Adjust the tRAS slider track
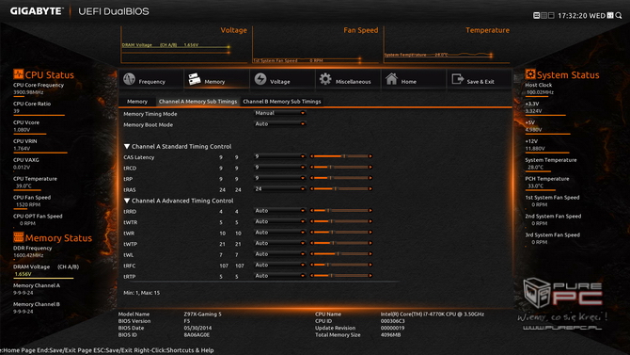The width and height of the screenshot is (630, 355). coord(341,188)
